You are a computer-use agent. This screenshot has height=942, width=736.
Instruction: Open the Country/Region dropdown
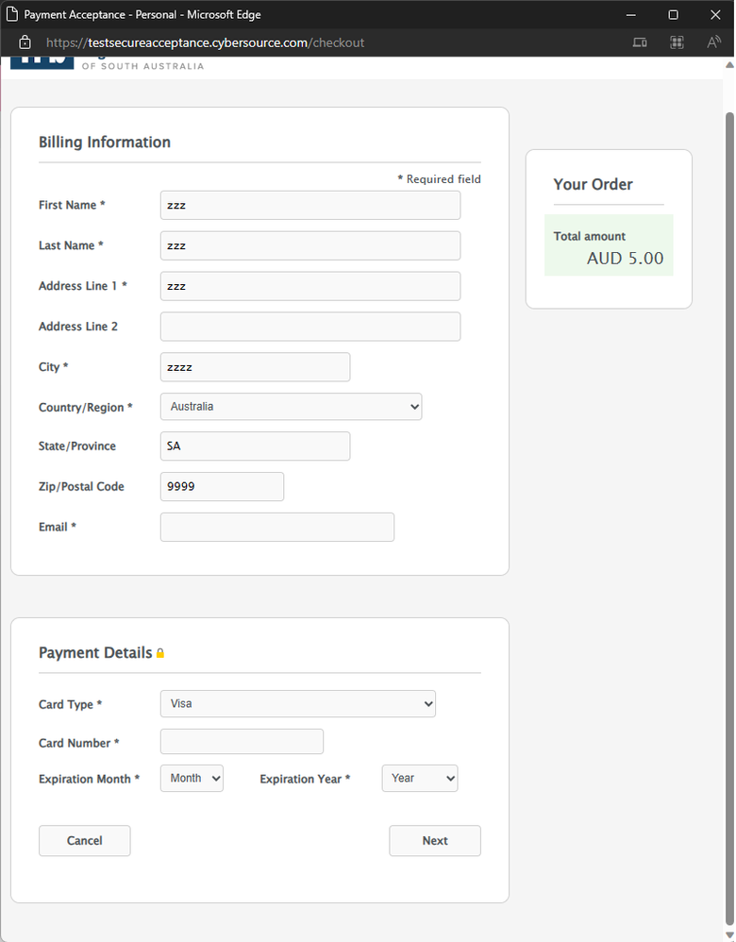291,407
